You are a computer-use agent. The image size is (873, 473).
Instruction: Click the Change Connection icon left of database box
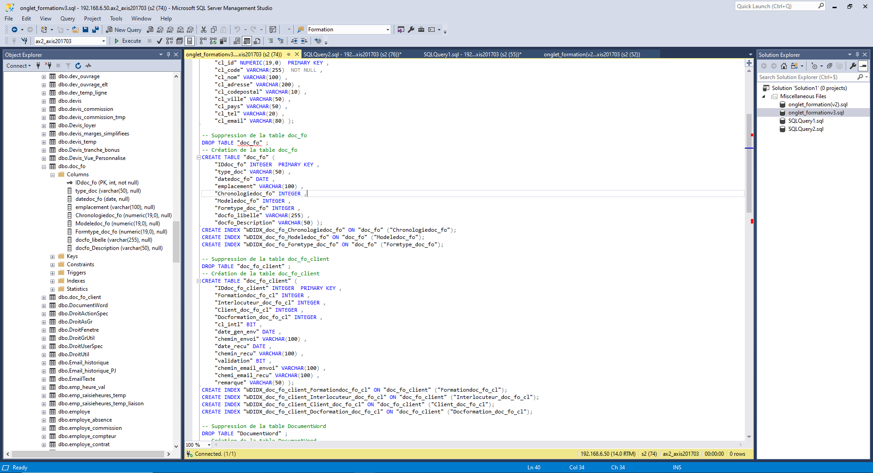[24, 41]
